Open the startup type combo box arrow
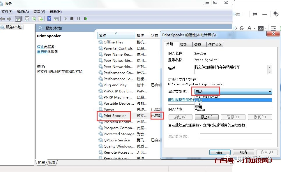The height and width of the screenshot is (172, 281). point(269,92)
